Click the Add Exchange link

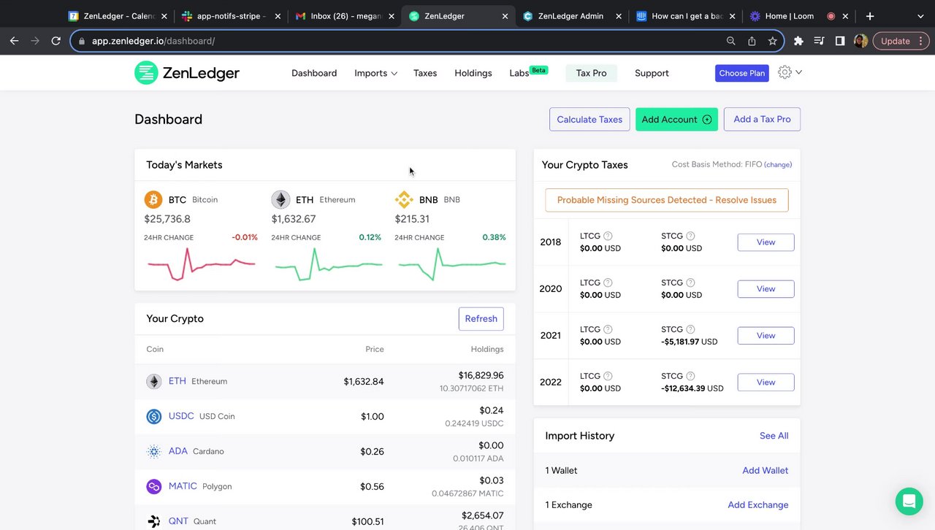[x=758, y=505]
